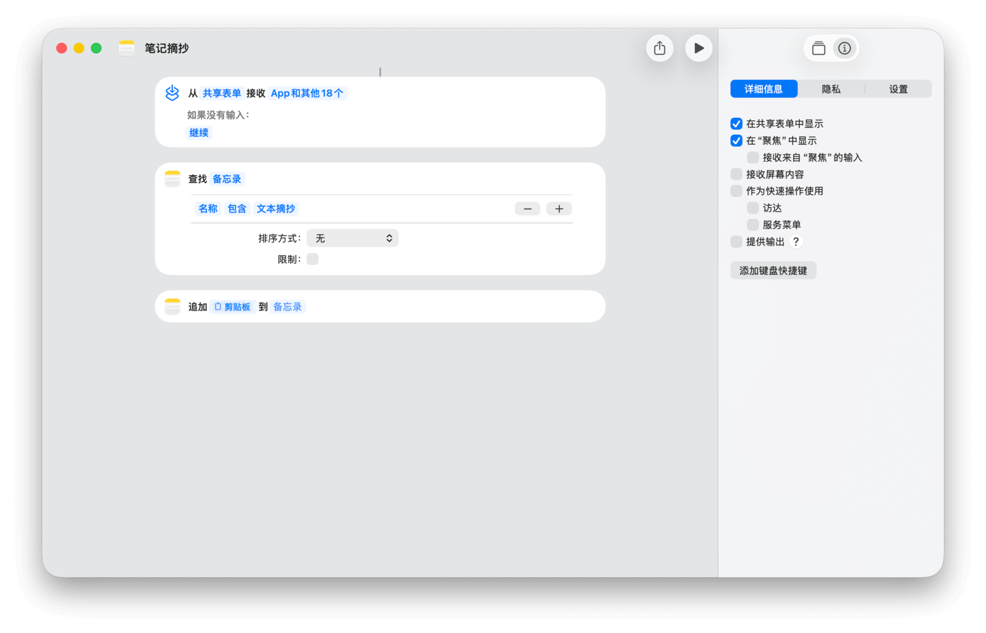Expand the App和其他18个 input types

(x=307, y=93)
